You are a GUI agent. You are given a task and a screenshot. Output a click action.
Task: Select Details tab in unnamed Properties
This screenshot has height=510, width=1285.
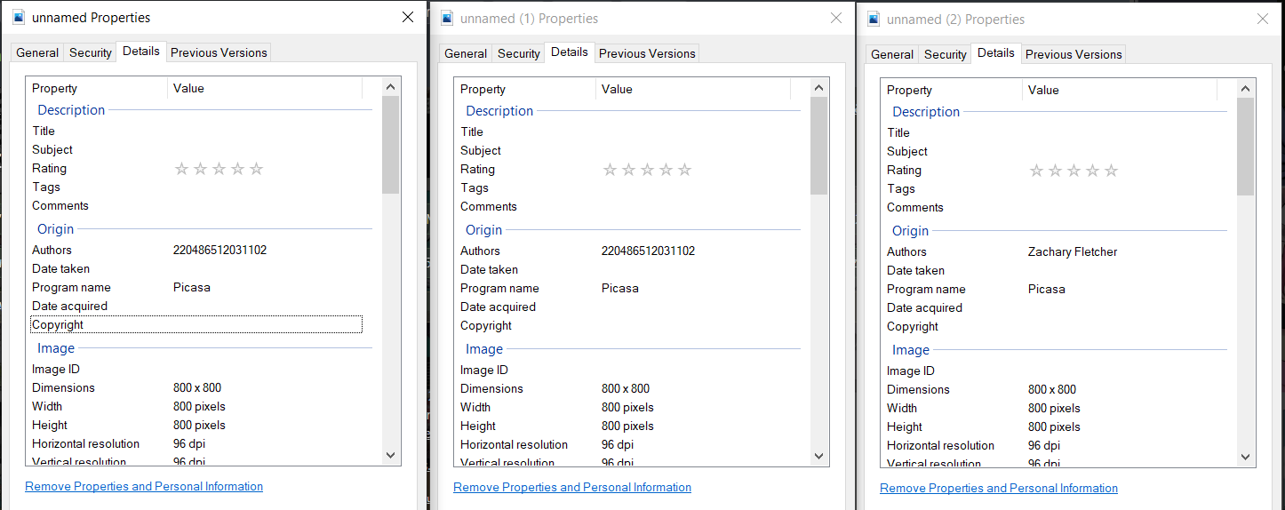141,51
